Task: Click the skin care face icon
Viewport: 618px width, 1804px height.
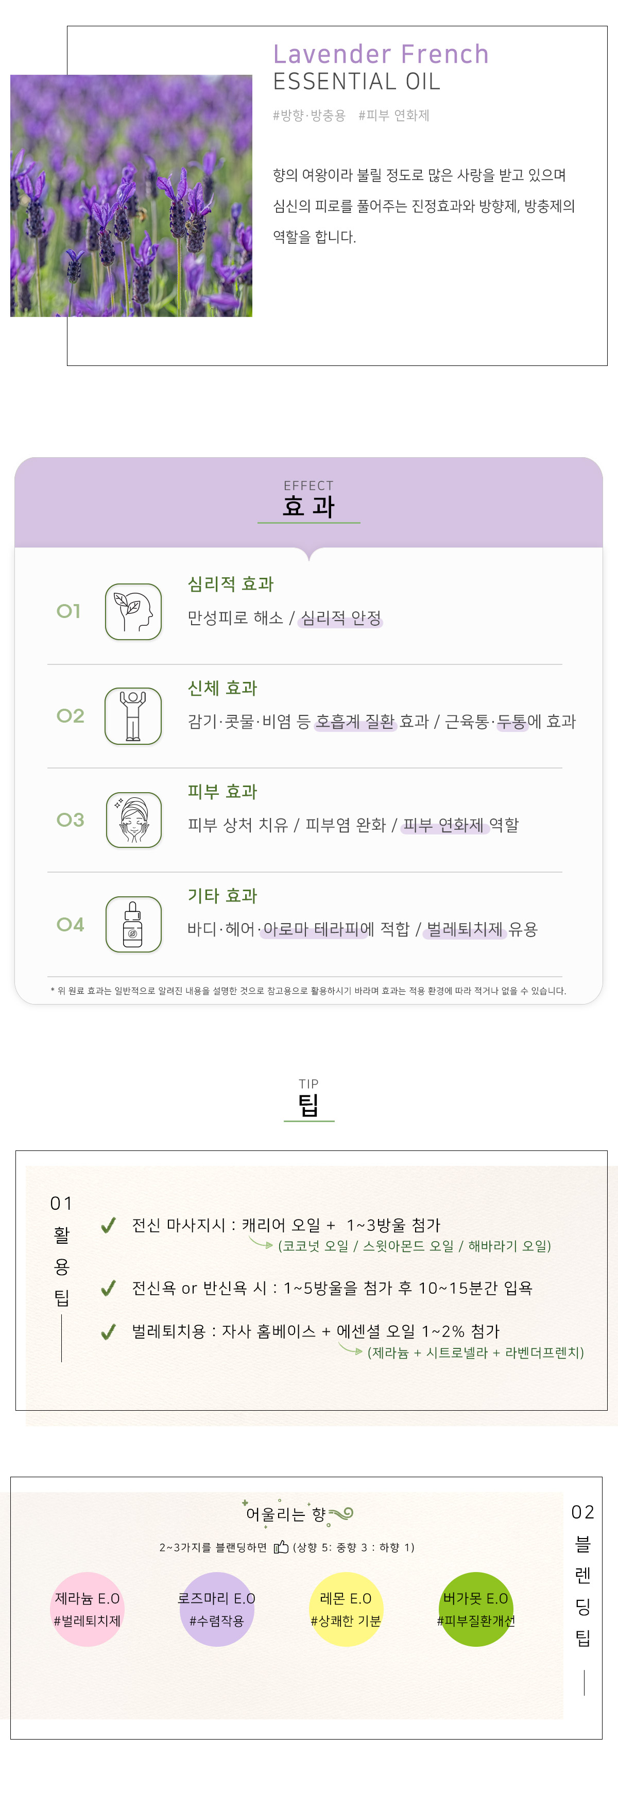Action: coord(133,820)
